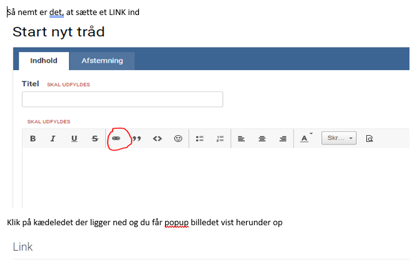Click the Titel input field
417x264 pixels.
click(x=122, y=99)
